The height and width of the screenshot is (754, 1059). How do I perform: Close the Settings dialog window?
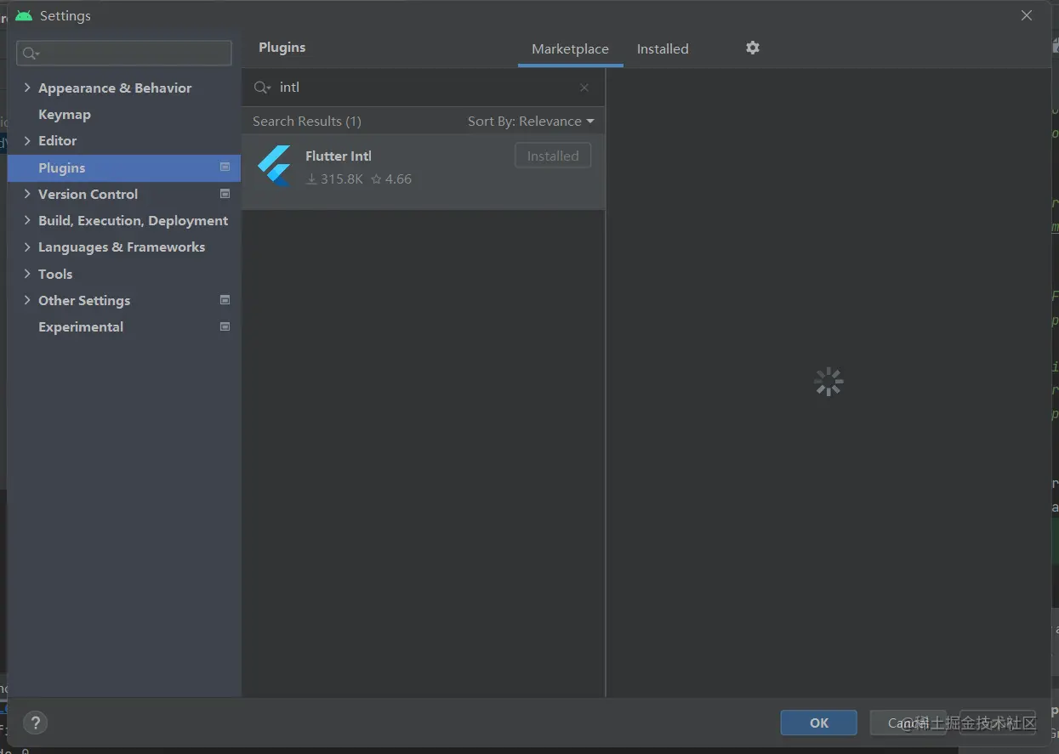[x=1027, y=15]
